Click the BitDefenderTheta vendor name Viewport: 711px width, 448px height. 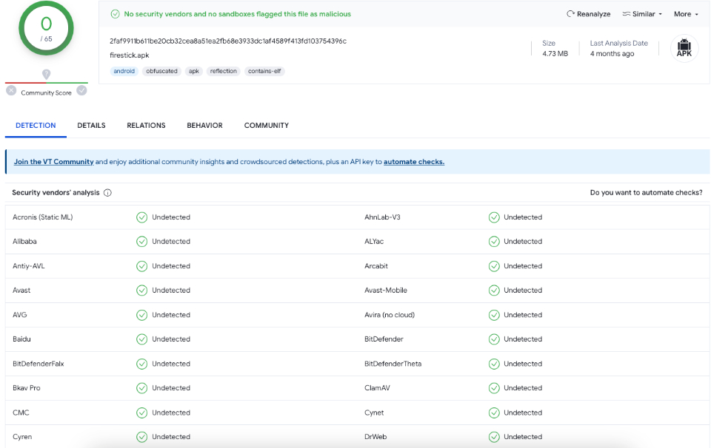(x=393, y=364)
